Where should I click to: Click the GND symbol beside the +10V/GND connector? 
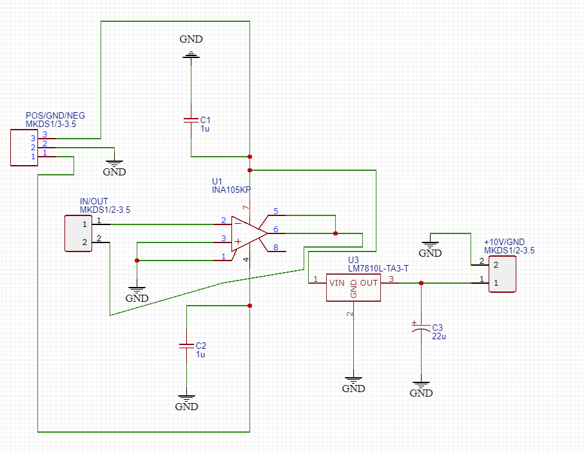430,243
